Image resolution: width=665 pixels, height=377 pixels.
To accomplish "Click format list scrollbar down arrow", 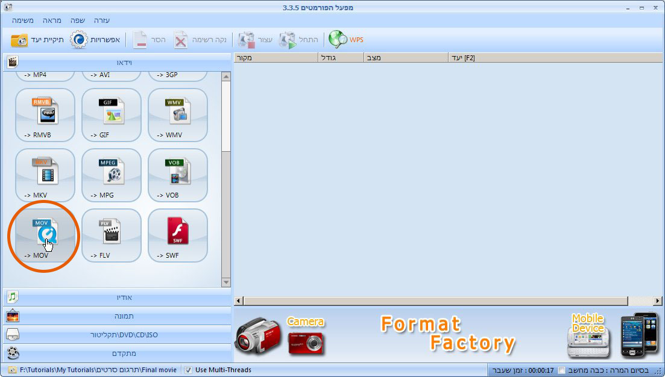I will point(226,282).
